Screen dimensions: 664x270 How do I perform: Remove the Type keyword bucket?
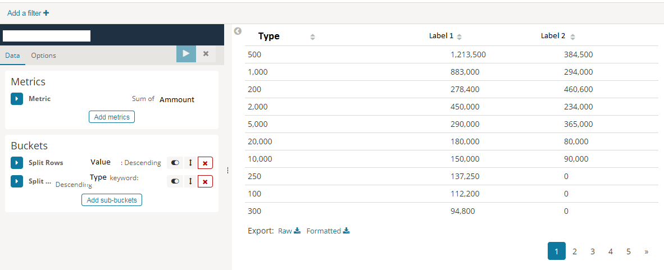[205, 181]
